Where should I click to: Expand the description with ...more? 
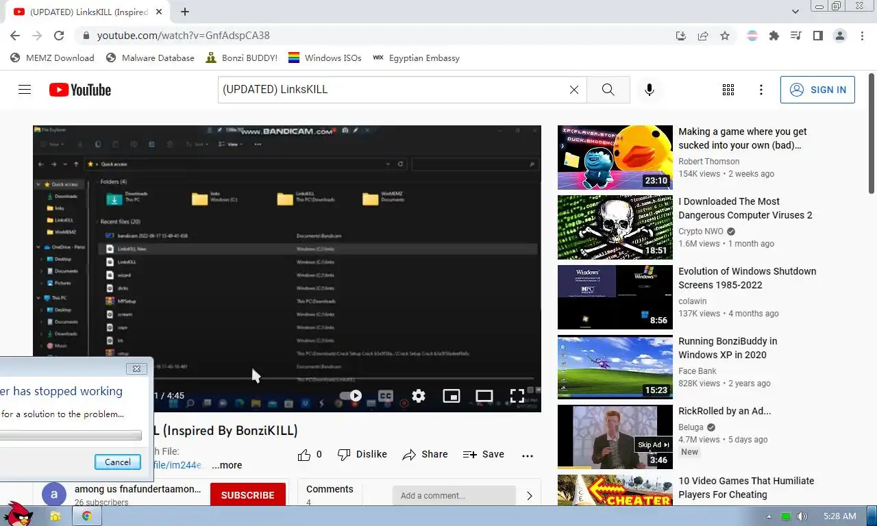coord(227,465)
